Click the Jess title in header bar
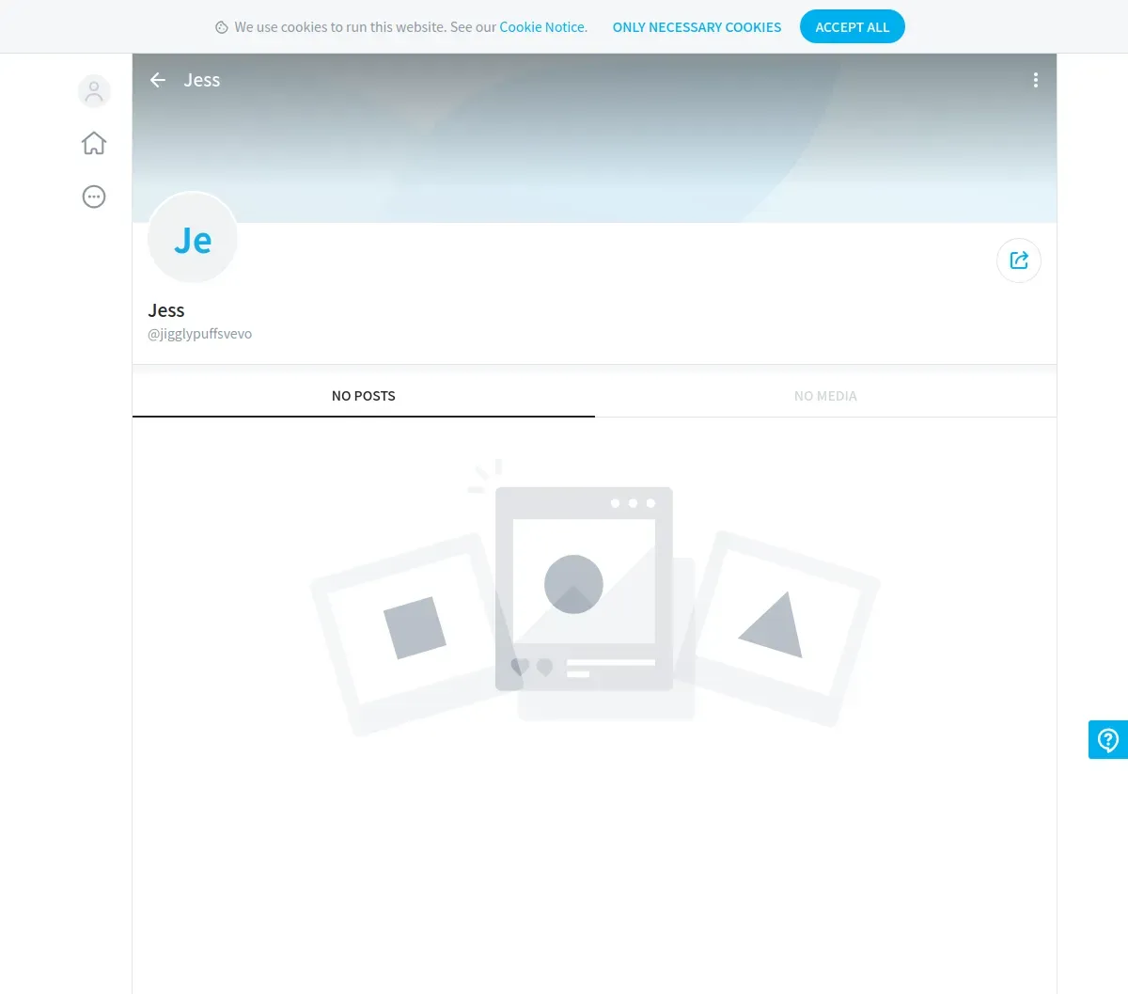 [202, 80]
